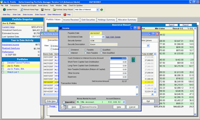Switch to the Sold Securities tab
200x120 pixels.
[88, 20]
